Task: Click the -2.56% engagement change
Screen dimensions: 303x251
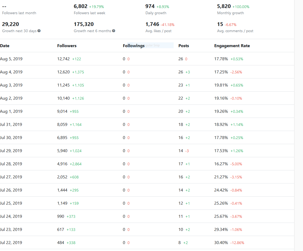Action: pos(236,72)
